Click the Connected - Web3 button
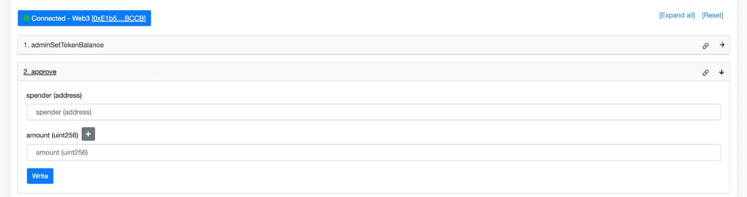Image resolution: width=747 pixels, height=197 pixels. (x=85, y=18)
